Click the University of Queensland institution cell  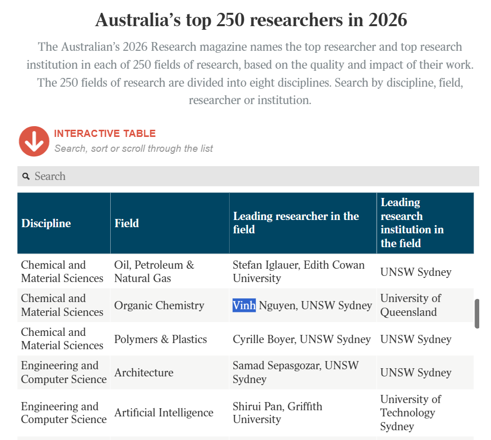(x=411, y=305)
